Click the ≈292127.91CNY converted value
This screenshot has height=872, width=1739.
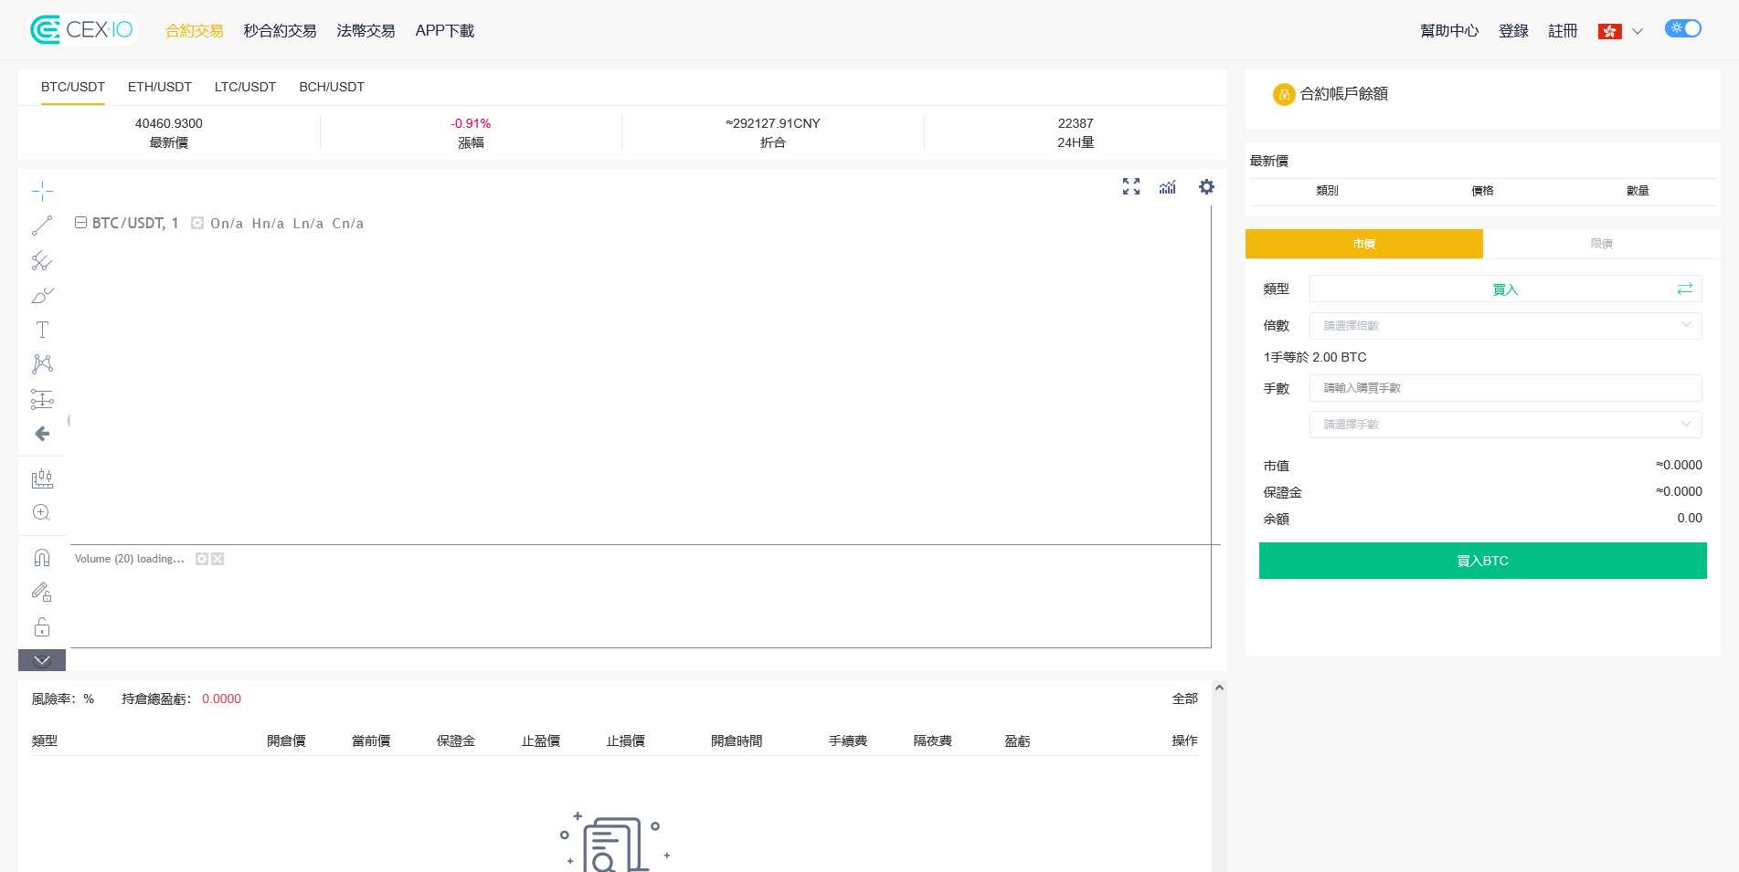click(x=773, y=123)
